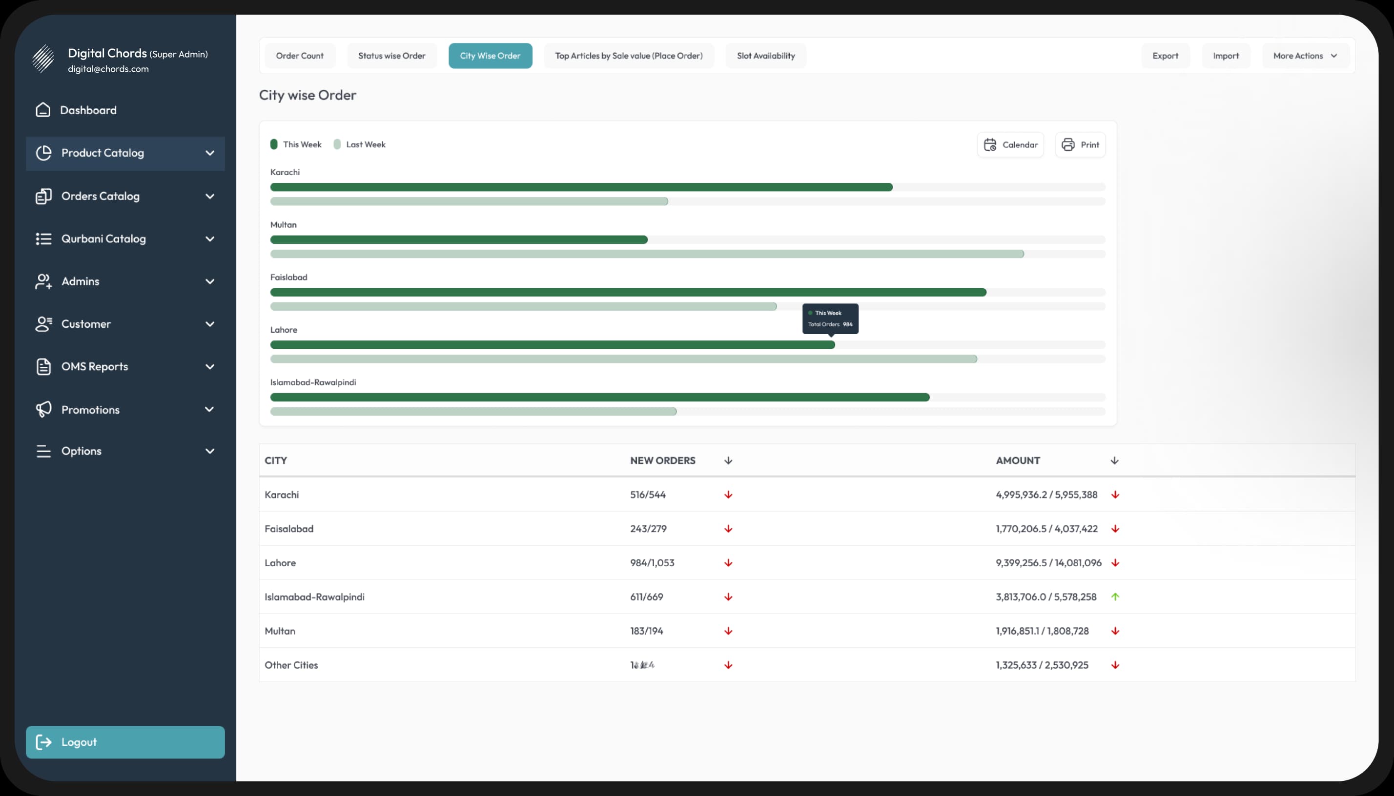Expand OMS Reports chevron
1394x796 pixels.
[209, 367]
